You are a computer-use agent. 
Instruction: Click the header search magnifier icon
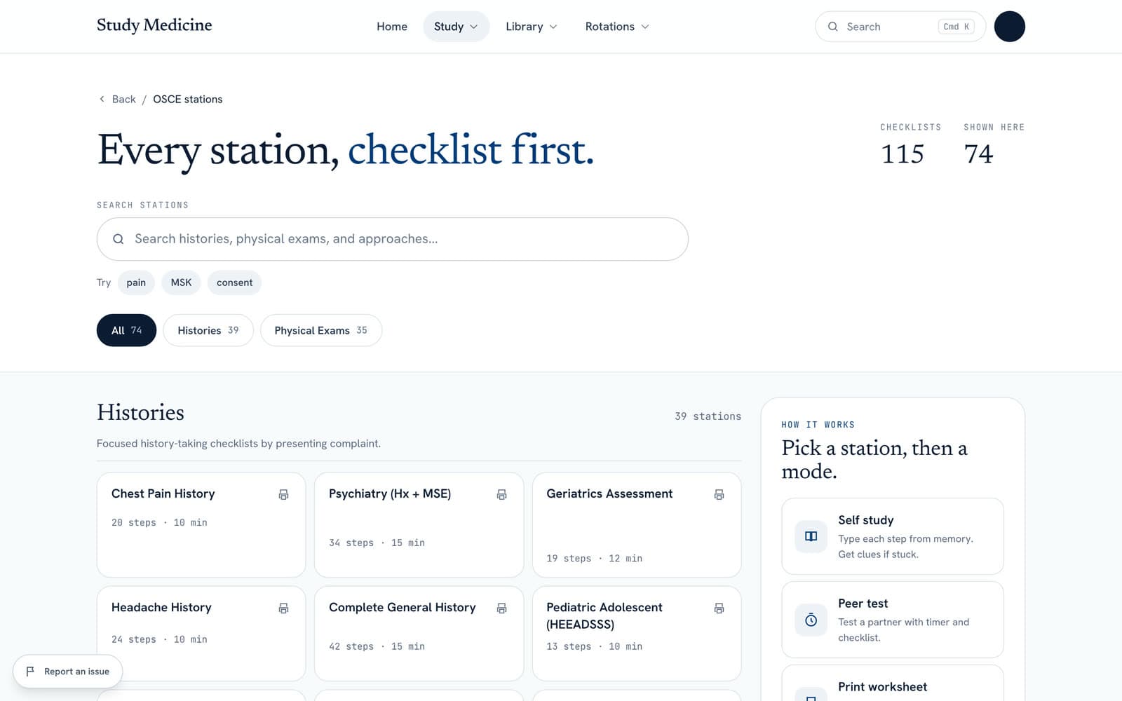(x=833, y=27)
